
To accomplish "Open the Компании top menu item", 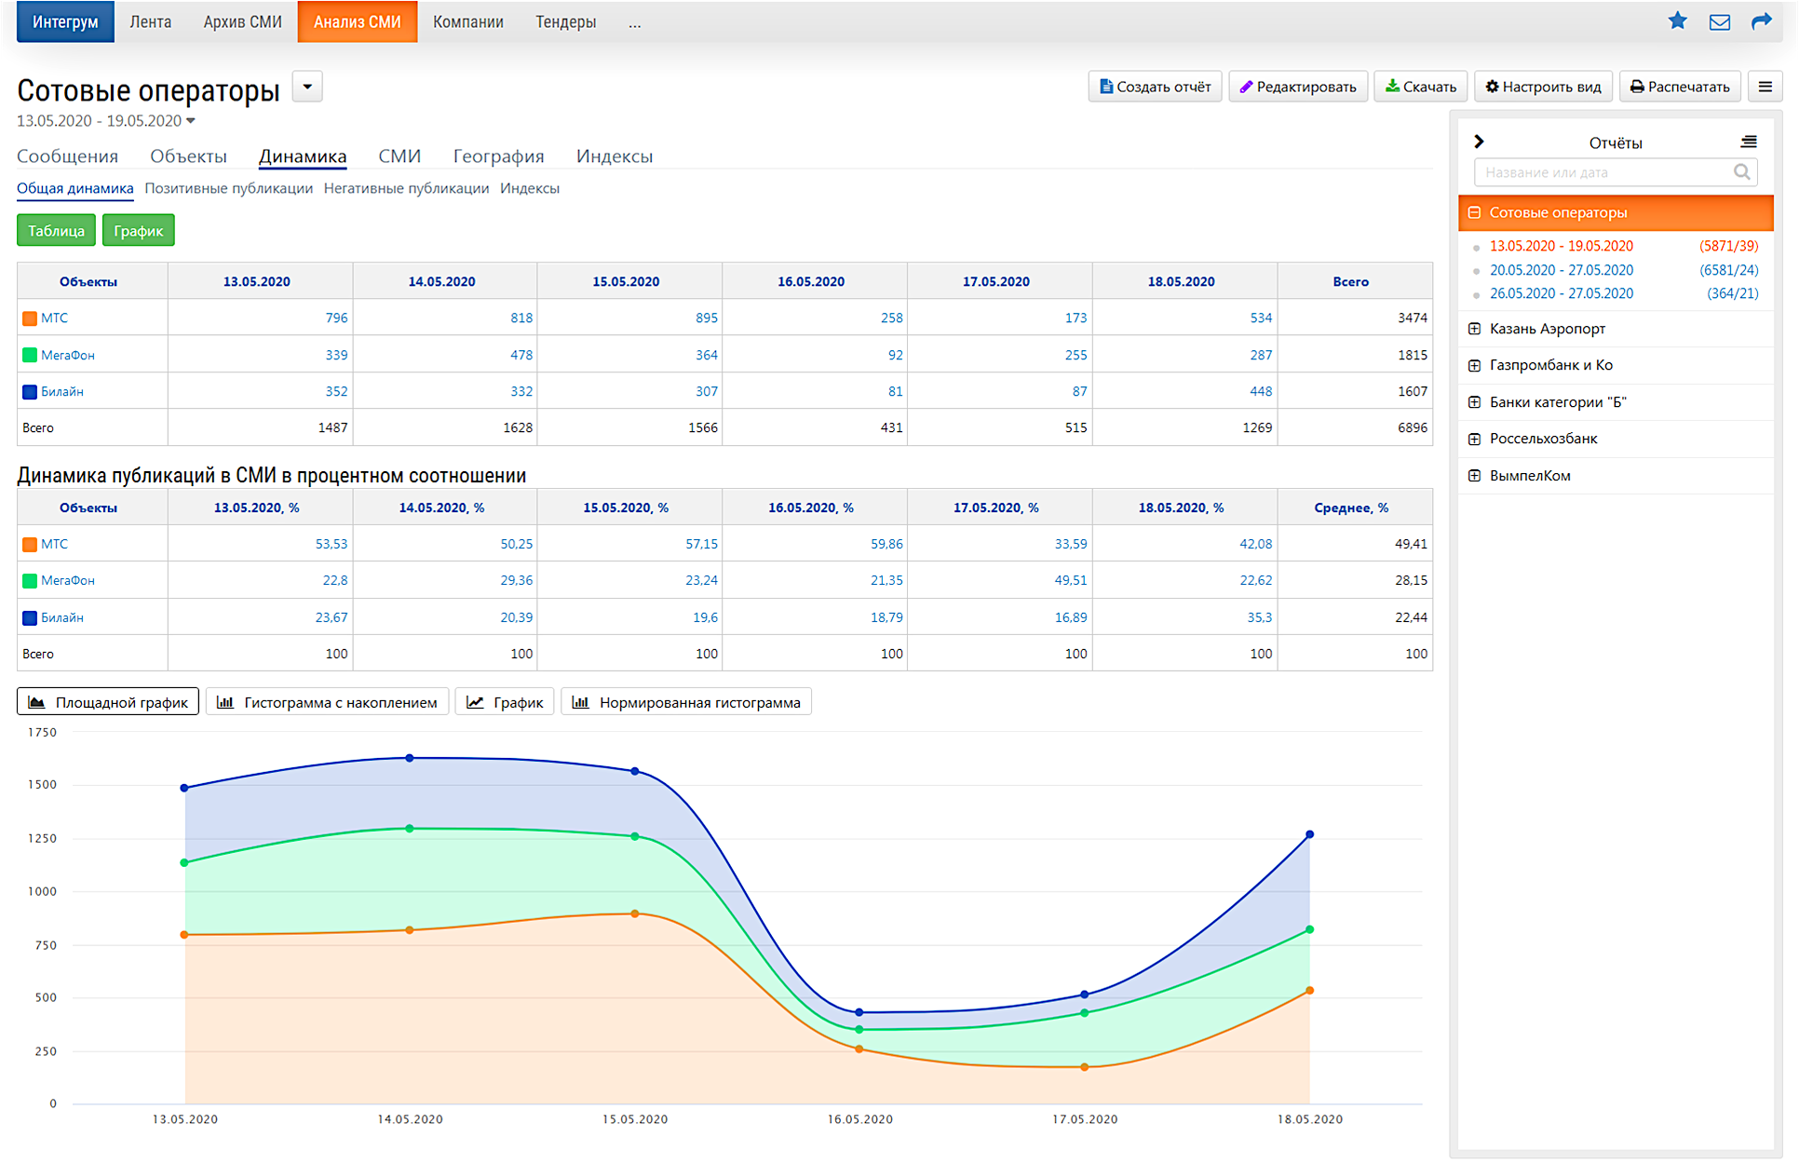I will click(x=467, y=21).
